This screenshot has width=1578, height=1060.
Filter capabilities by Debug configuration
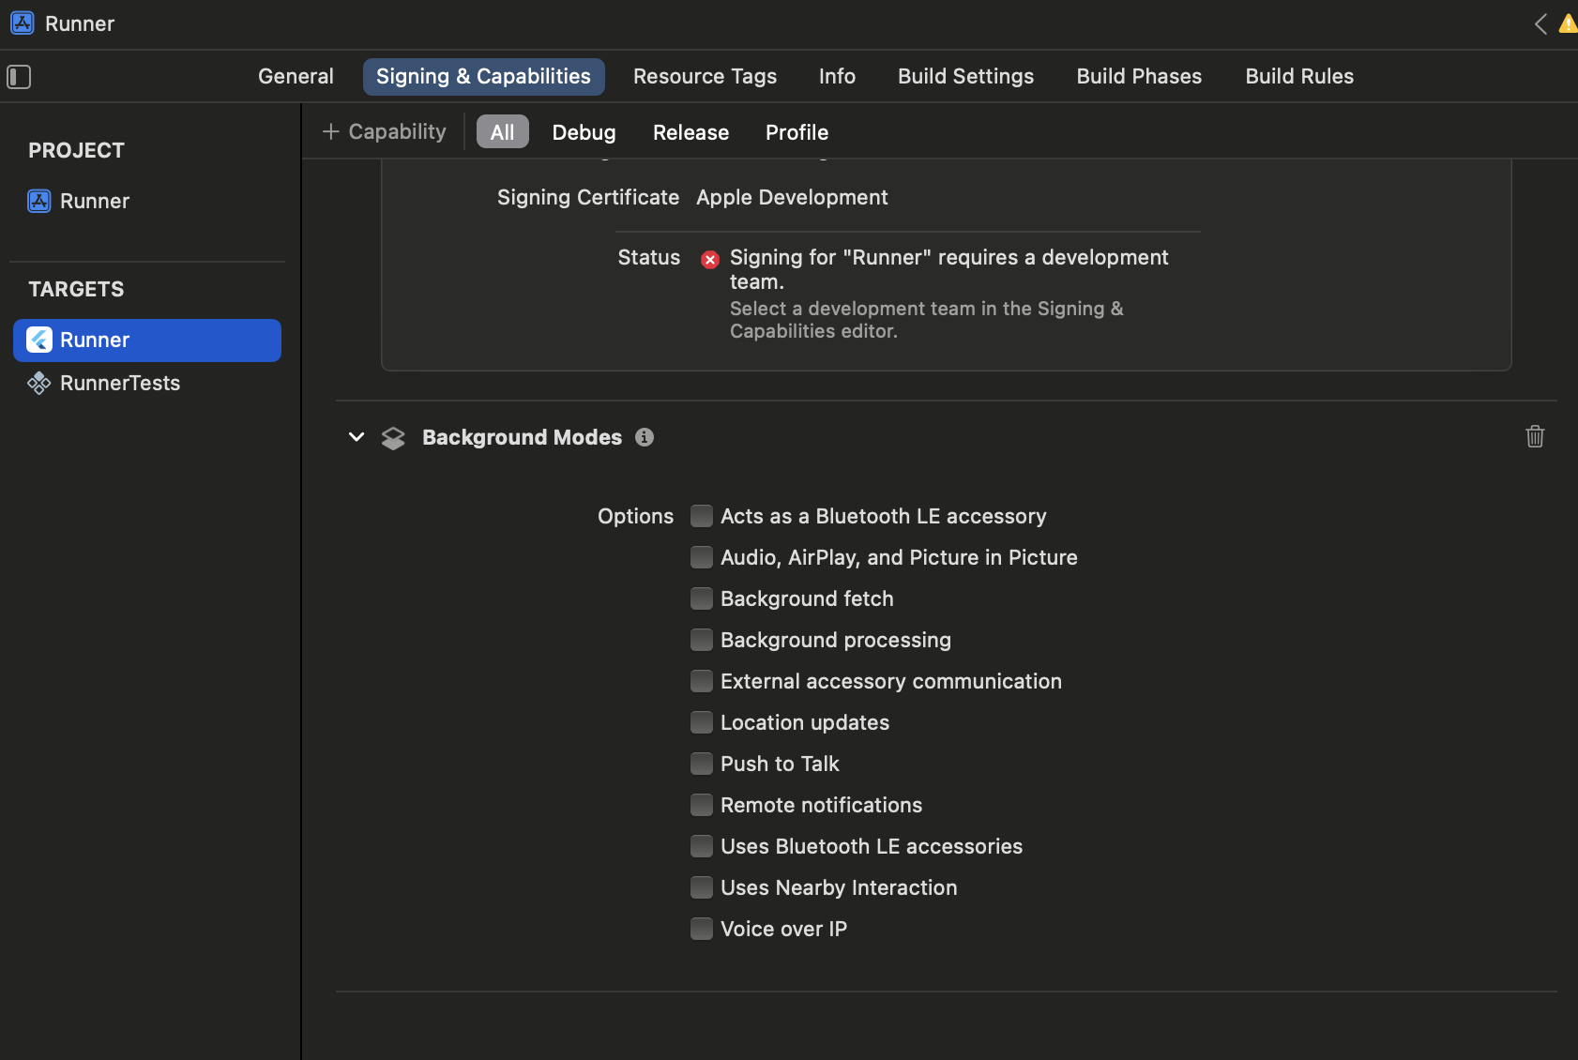click(584, 132)
